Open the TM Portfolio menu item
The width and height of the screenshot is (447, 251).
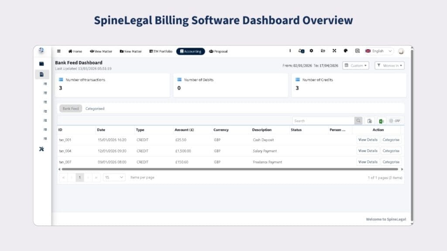(161, 51)
